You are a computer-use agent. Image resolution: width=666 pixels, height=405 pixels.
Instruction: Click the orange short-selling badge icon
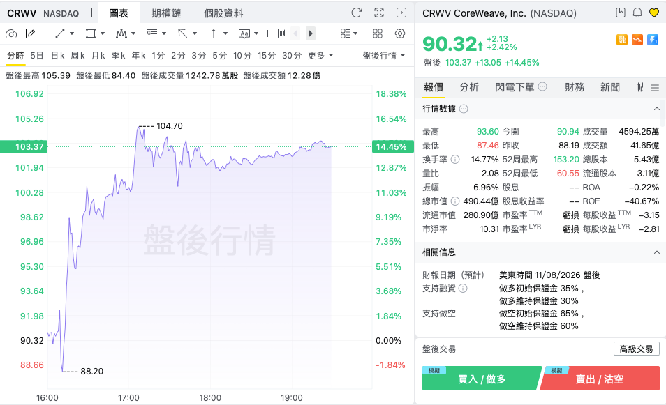click(637, 40)
